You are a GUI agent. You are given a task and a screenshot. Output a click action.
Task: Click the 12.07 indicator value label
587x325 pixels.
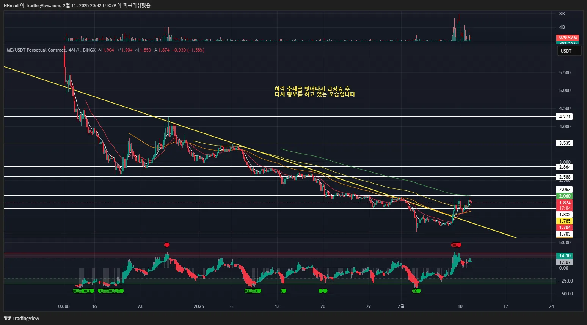(x=564, y=262)
